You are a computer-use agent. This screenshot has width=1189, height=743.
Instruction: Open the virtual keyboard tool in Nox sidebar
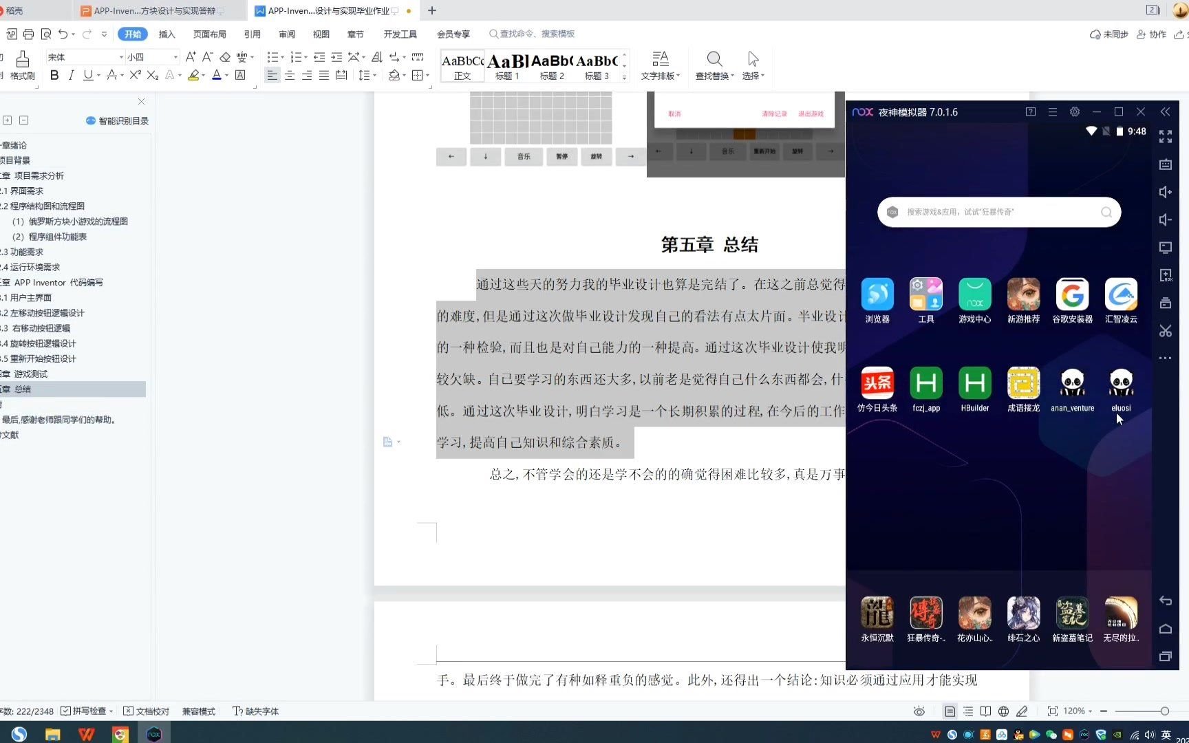point(1166,164)
